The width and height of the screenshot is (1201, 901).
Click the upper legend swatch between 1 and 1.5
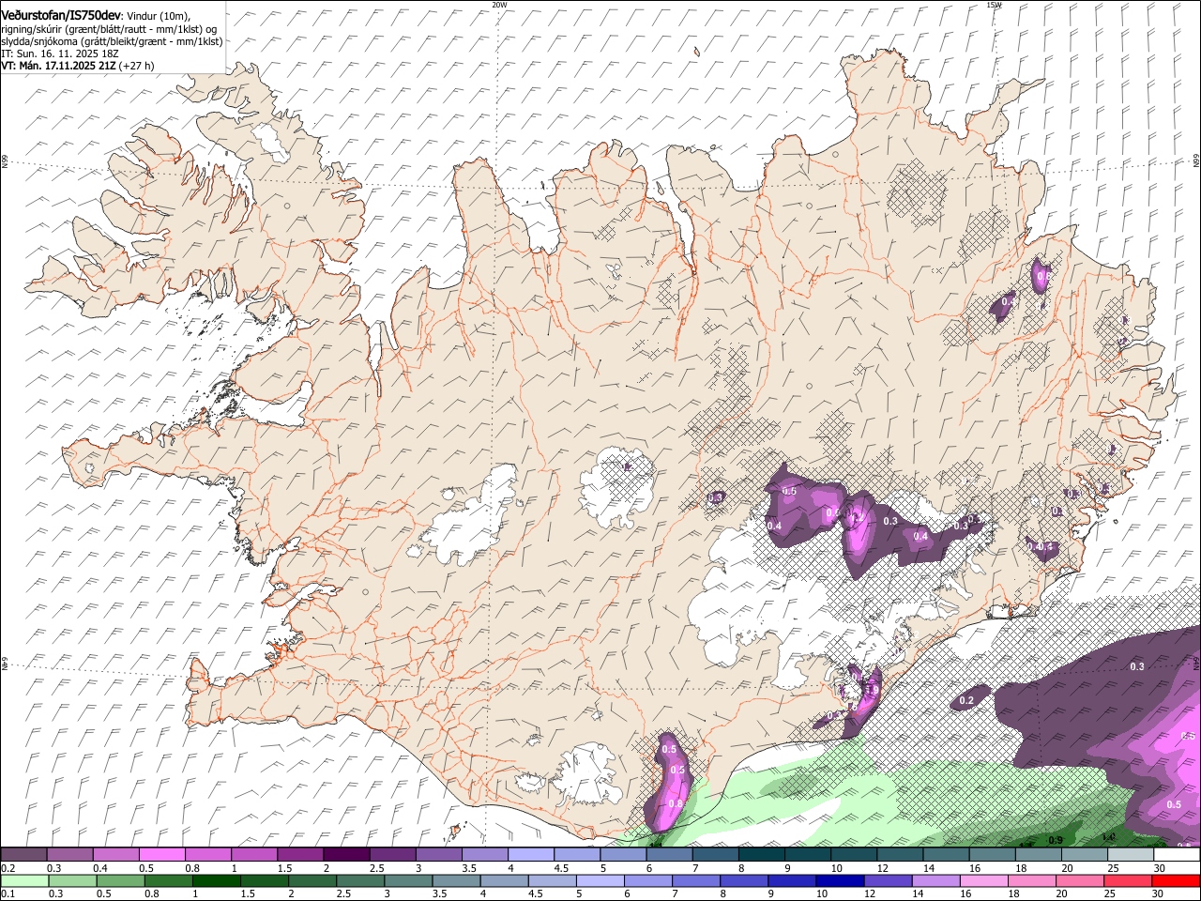click(253, 855)
